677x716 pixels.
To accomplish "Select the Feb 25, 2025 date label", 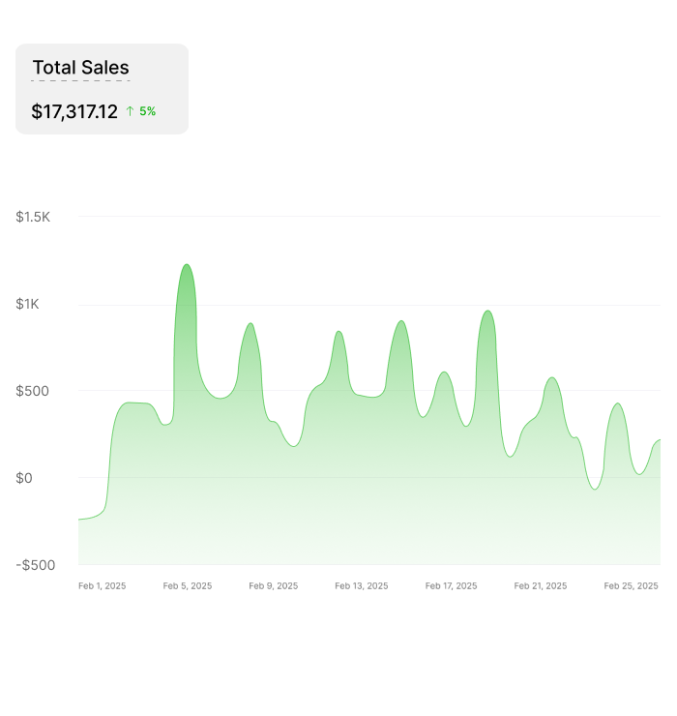I will [x=631, y=585].
